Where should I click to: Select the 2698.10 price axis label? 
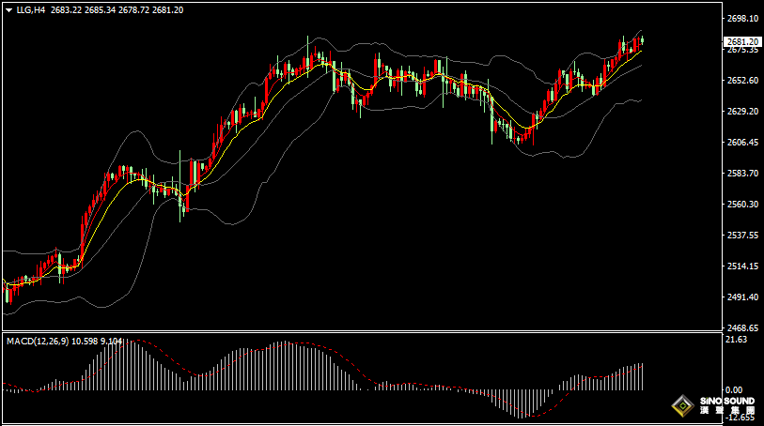pyautogui.click(x=742, y=19)
